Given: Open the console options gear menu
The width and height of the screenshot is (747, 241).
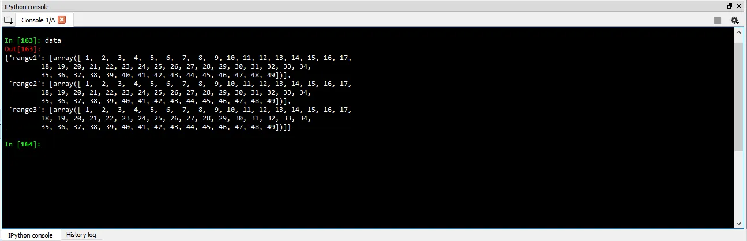Looking at the screenshot, I should coord(734,20).
